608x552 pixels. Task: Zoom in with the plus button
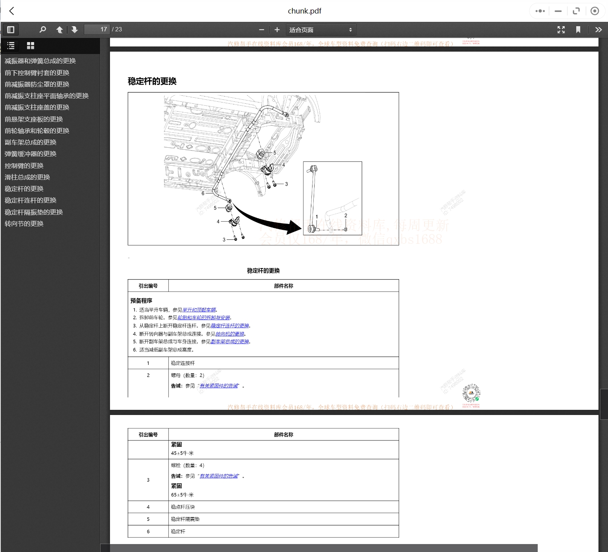click(x=277, y=30)
